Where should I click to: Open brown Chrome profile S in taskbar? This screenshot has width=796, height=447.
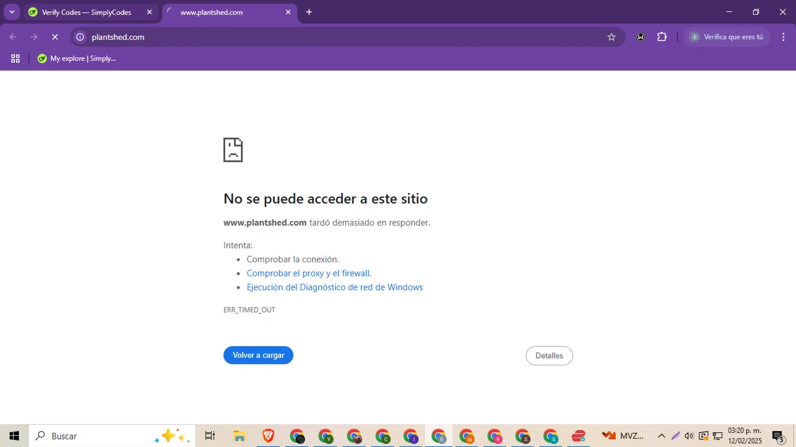click(523, 436)
